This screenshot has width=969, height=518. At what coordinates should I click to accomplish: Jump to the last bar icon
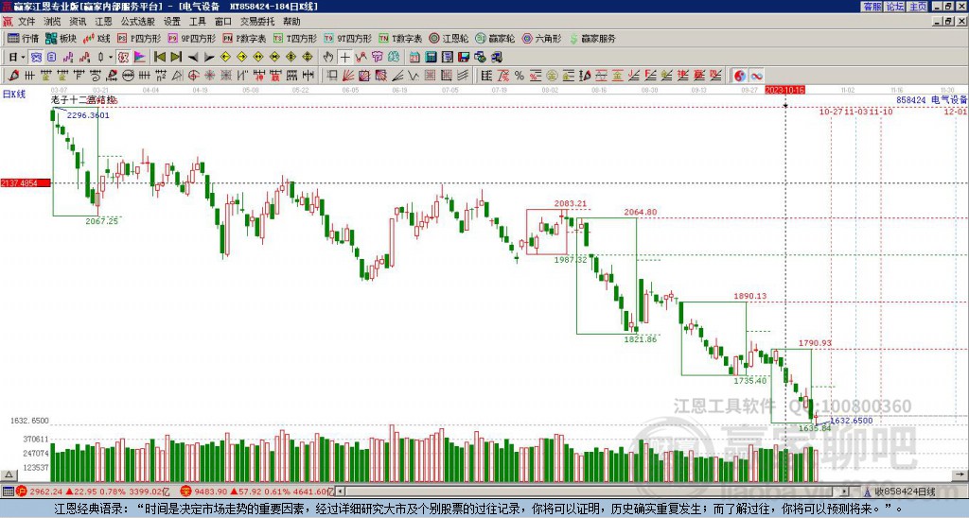click(x=176, y=58)
